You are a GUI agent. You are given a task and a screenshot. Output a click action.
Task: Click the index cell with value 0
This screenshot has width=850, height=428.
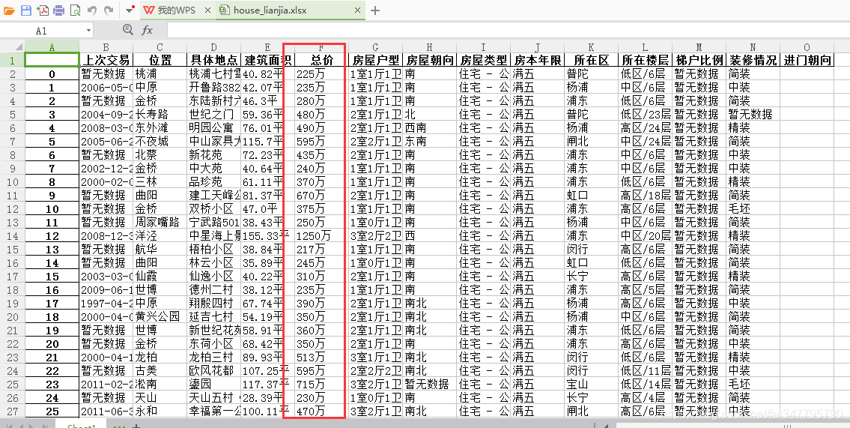point(52,73)
